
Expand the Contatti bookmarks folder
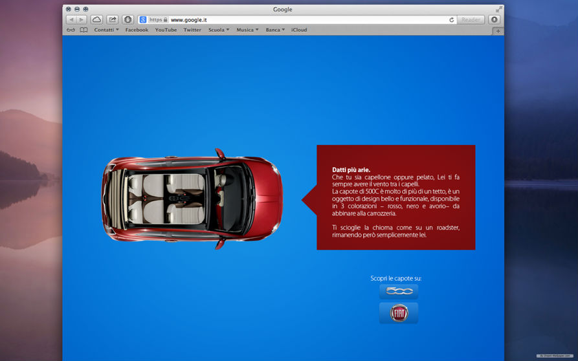[x=106, y=30]
